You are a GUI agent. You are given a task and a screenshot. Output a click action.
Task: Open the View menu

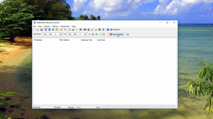[40, 26]
